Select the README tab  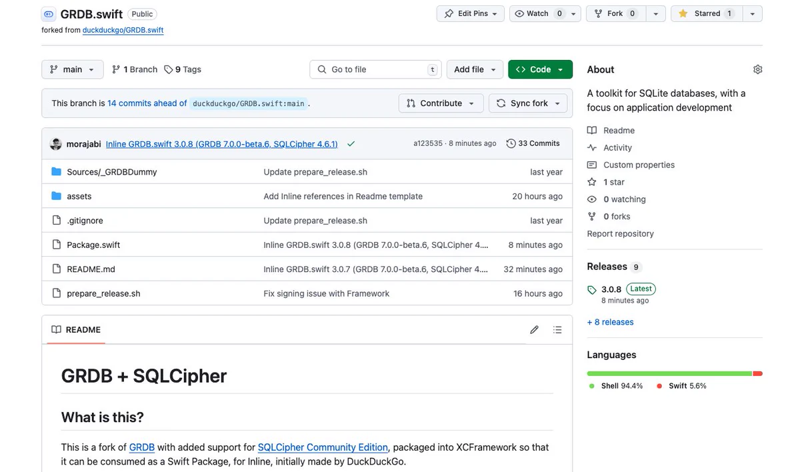point(76,329)
